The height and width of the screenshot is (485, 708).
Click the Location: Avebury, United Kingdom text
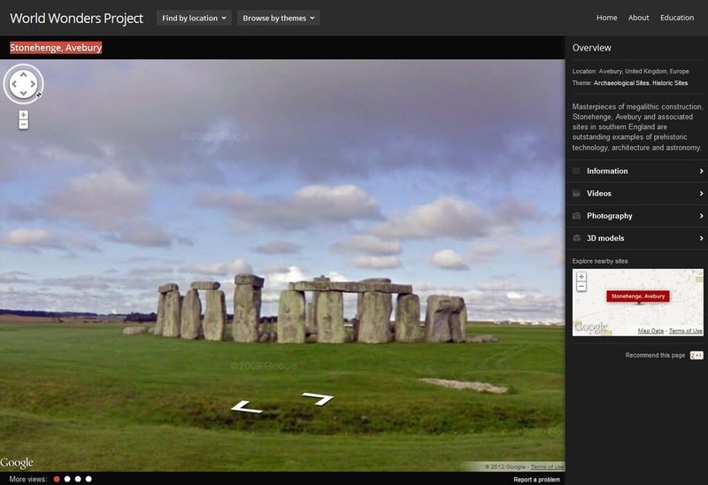[x=630, y=72]
